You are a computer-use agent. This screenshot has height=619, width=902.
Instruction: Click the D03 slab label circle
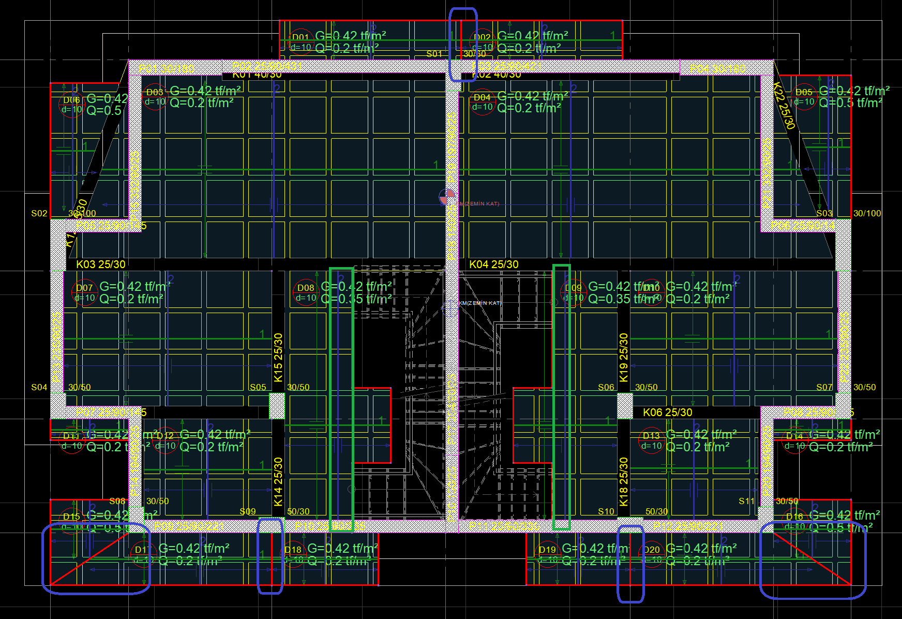[155, 96]
